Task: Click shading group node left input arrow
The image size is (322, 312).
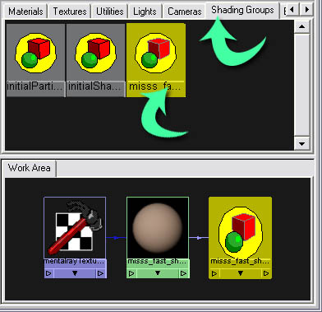Action: coord(214,273)
